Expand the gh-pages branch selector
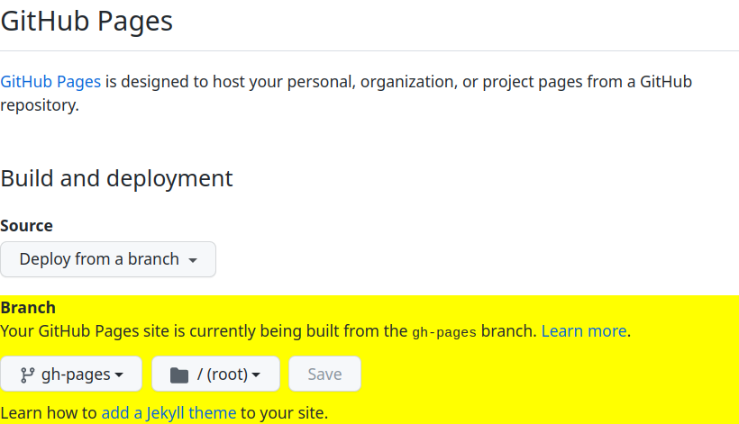The image size is (739, 424). (x=71, y=374)
